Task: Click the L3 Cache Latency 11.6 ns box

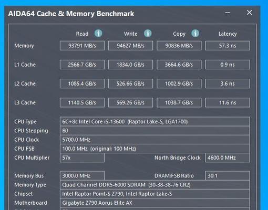Action: coord(228,102)
